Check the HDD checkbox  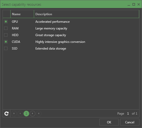pos(6,35)
